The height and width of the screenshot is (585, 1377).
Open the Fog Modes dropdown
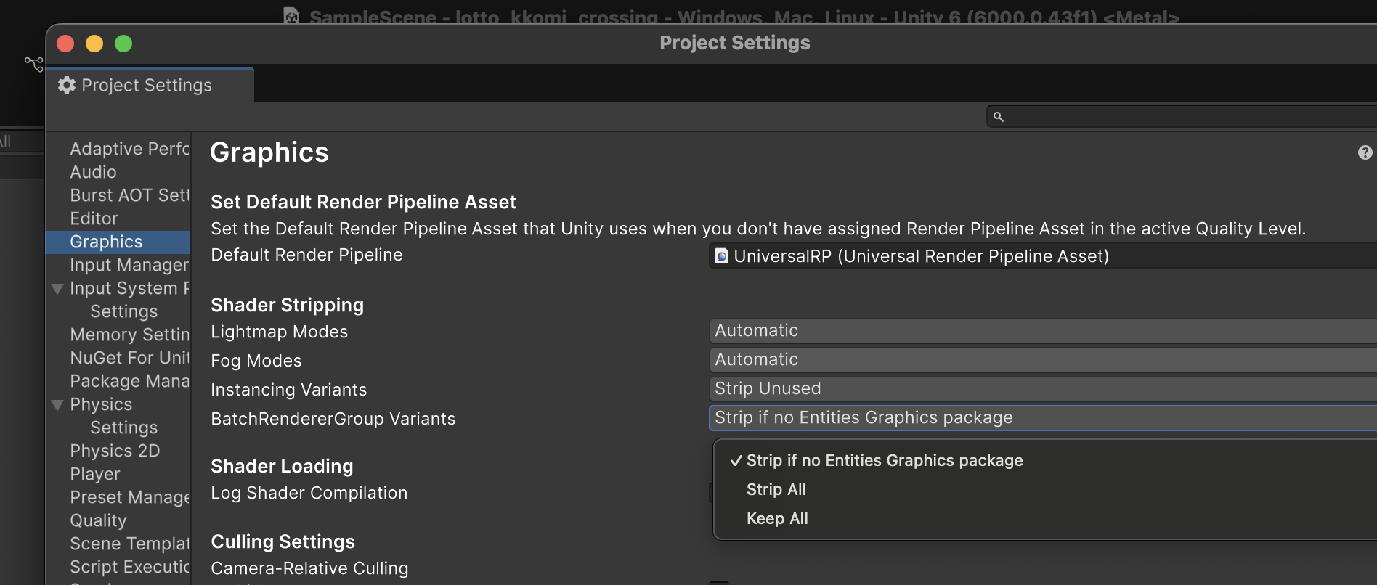click(1043, 359)
